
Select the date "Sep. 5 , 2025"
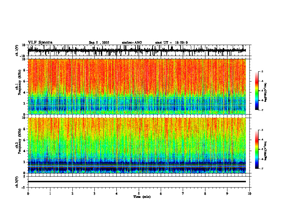coord(99,43)
